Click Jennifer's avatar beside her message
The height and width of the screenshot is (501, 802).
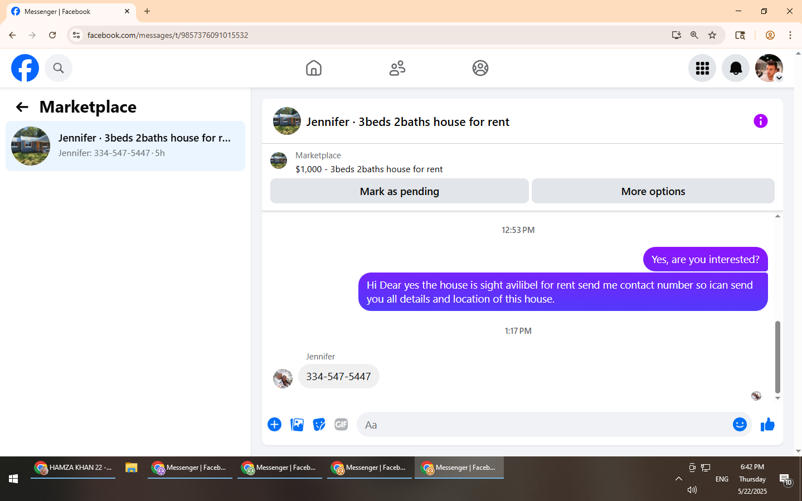click(x=283, y=378)
